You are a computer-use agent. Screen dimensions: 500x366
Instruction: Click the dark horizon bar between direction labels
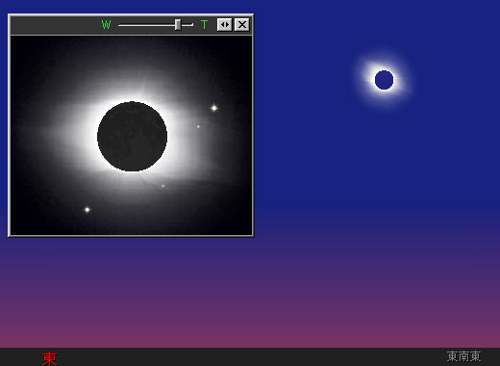tap(250, 356)
